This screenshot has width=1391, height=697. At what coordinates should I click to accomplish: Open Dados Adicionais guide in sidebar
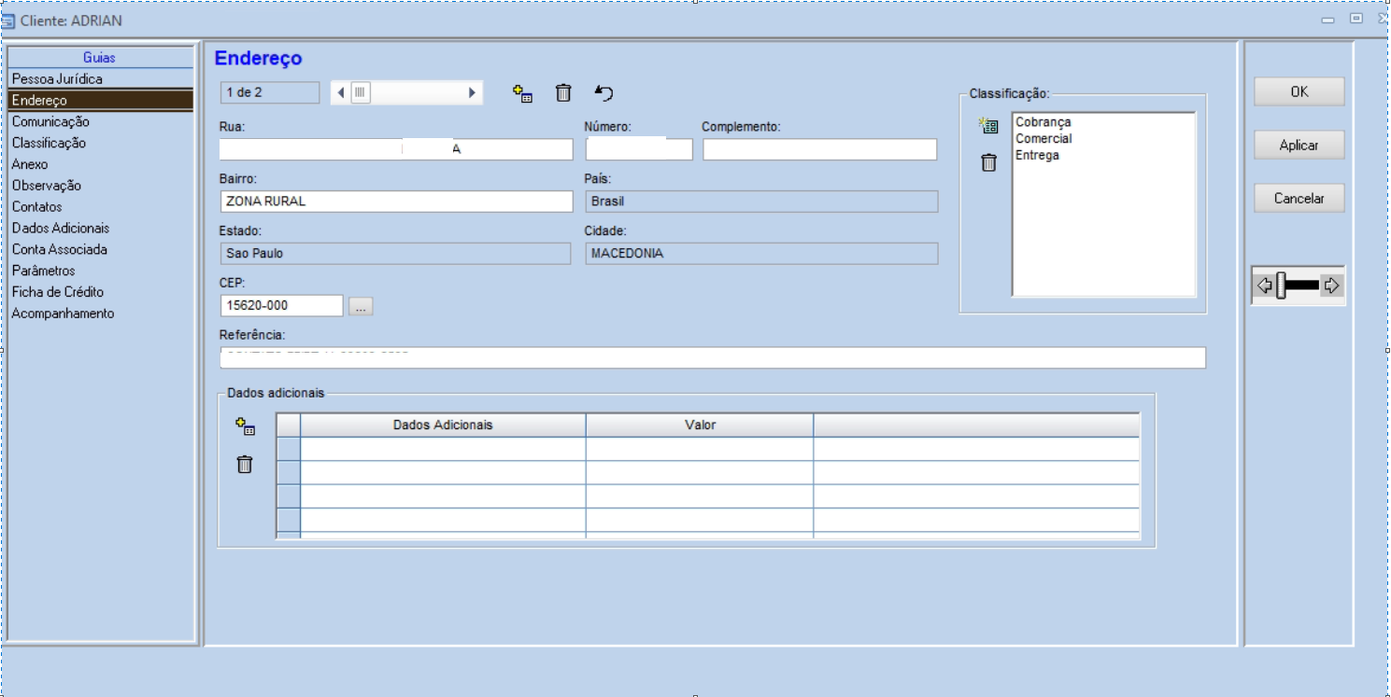(101, 228)
